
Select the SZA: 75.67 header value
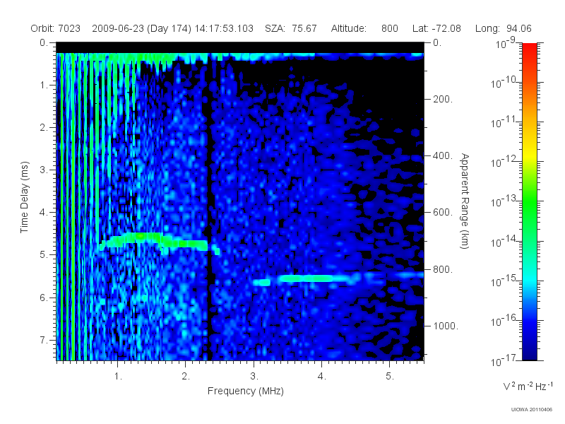coord(291,28)
